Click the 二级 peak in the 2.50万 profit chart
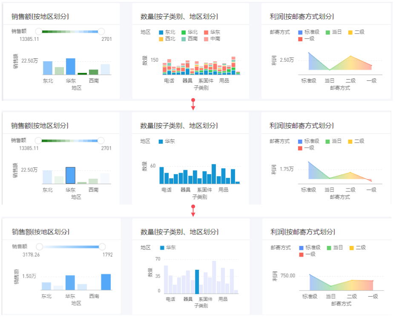Screen dimensions: 402x320 350,56
